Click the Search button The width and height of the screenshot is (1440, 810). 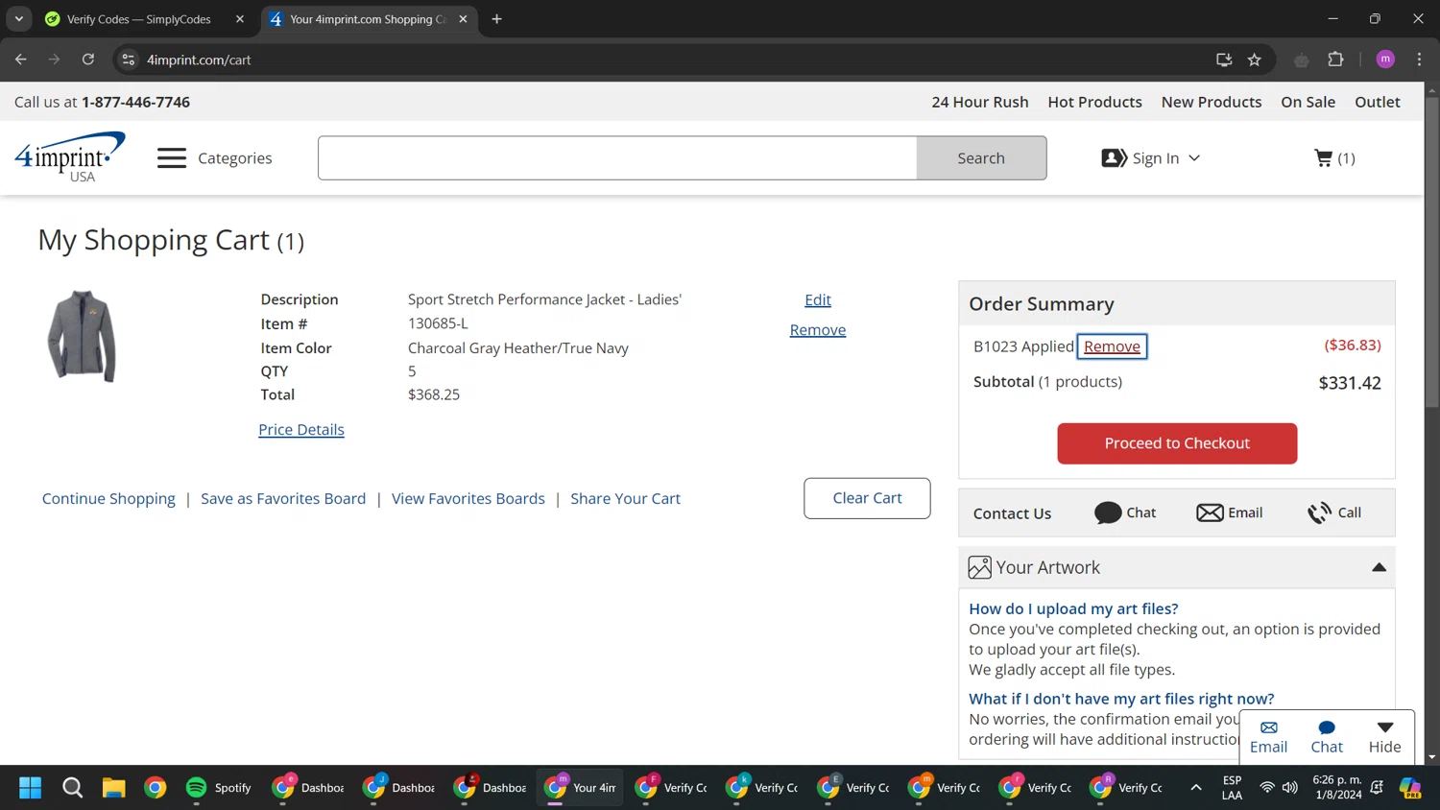981,158
